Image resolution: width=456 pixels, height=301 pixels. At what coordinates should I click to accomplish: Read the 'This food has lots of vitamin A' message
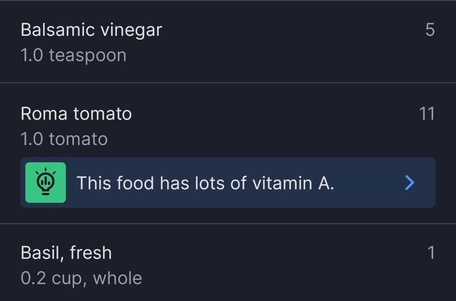pyautogui.click(x=205, y=183)
